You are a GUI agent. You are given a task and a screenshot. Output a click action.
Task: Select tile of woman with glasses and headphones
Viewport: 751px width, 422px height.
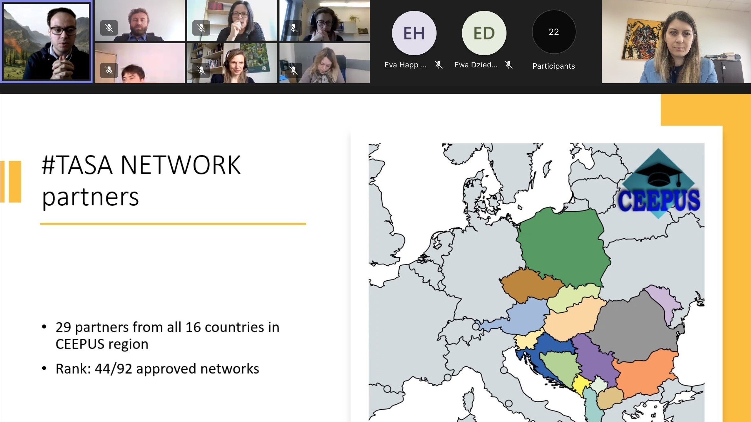tap(325, 20)
